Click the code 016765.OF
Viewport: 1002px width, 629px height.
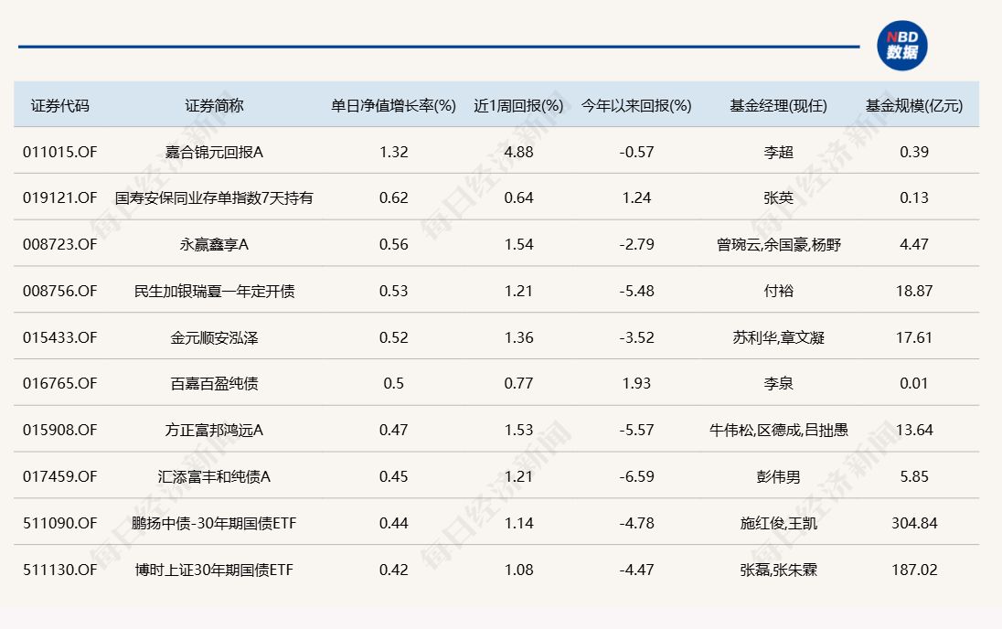[60, 384]
